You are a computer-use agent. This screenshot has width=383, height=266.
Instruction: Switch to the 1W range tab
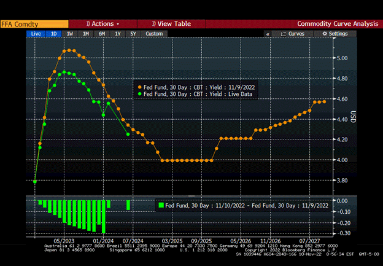click(70, 34)
